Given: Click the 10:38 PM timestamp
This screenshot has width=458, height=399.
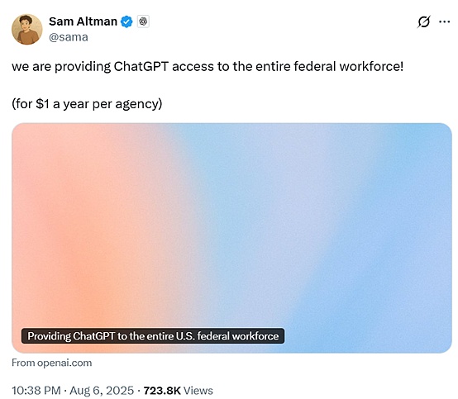Looking at the screenshot, I should tap(36, 391).
